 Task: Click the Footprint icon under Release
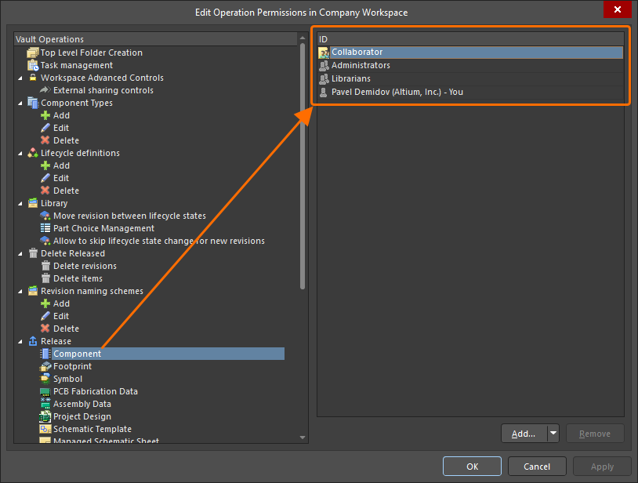(45, 366)
